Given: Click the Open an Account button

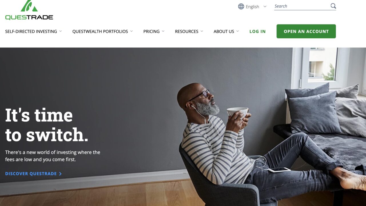Looking at the screenshot, I should [306, 31].
